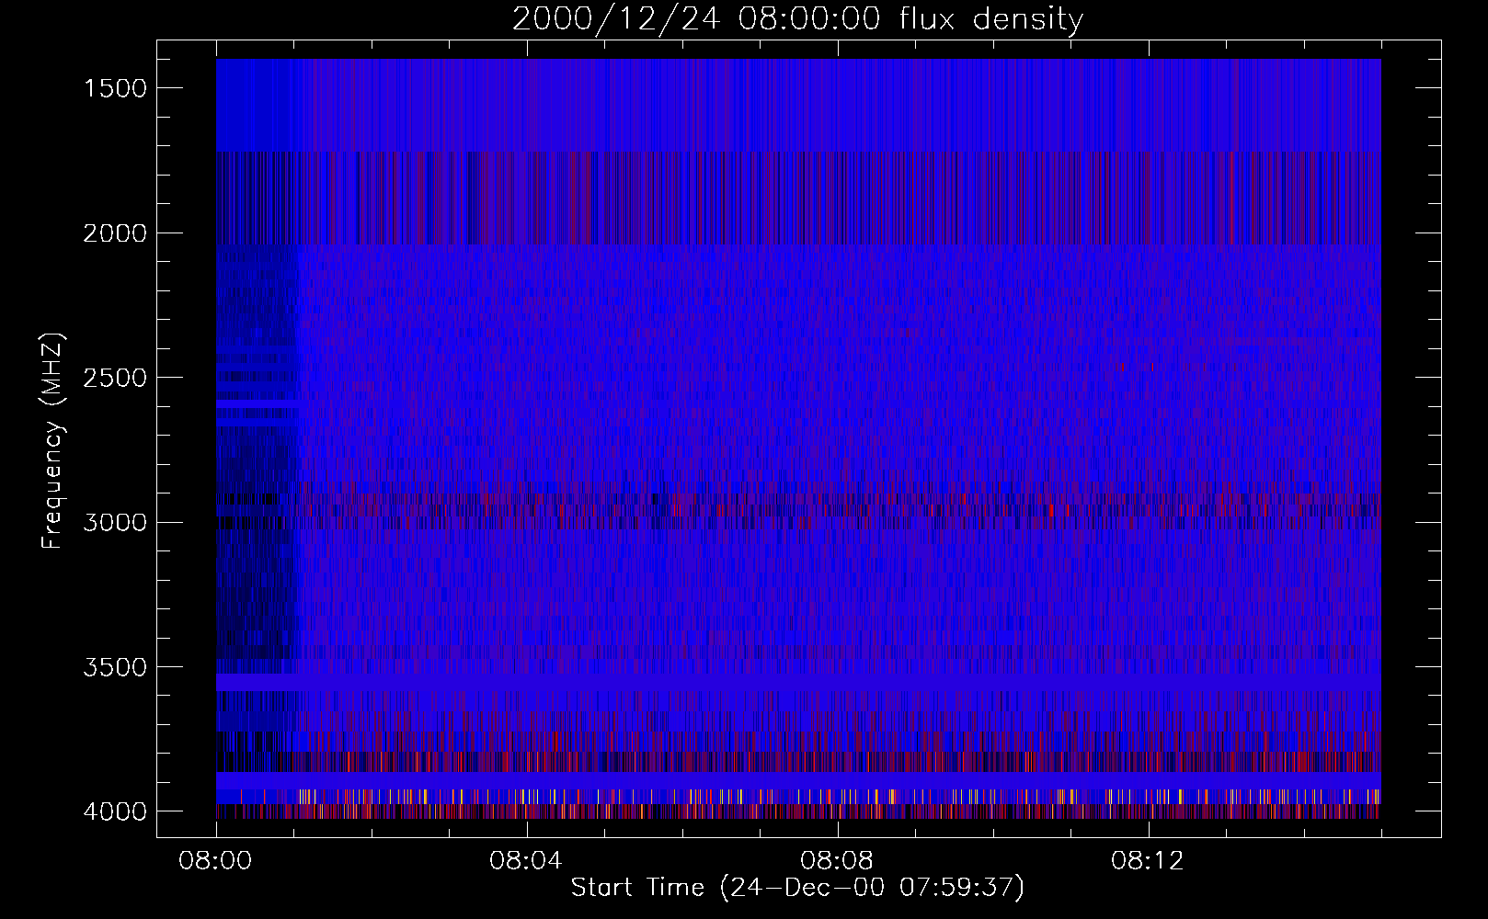
Task: Click the 2500 frequency tick label
Action: (x=115, y=378)
